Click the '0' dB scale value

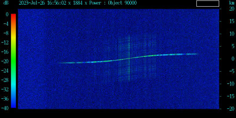[7, 14]
